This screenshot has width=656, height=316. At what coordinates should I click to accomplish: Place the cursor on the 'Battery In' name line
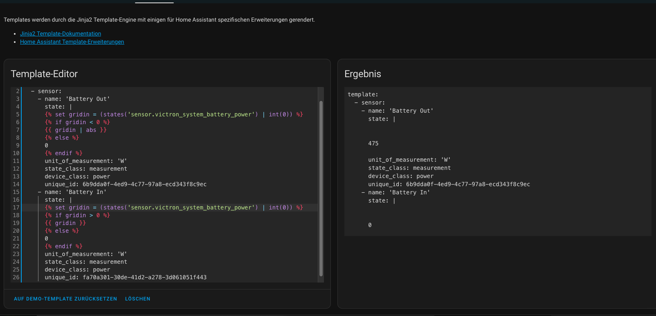[x=75, y=192]
